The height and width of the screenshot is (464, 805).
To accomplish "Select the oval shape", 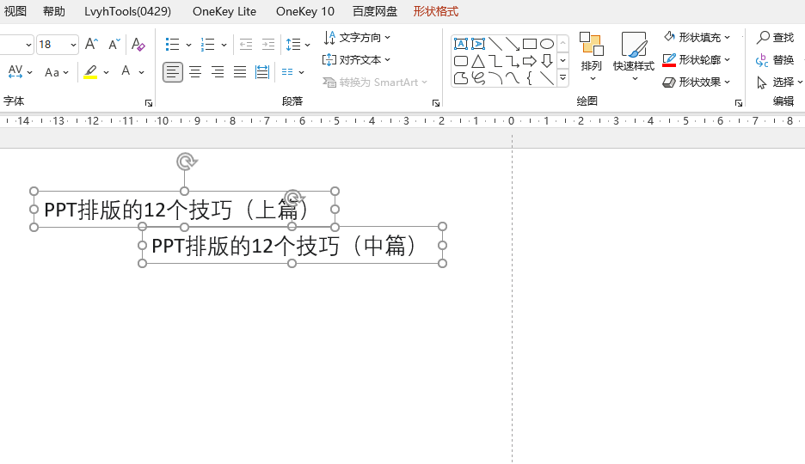I will tap(547, 44).
